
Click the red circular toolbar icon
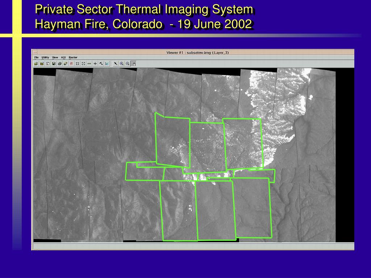click(x=71, y=64)
